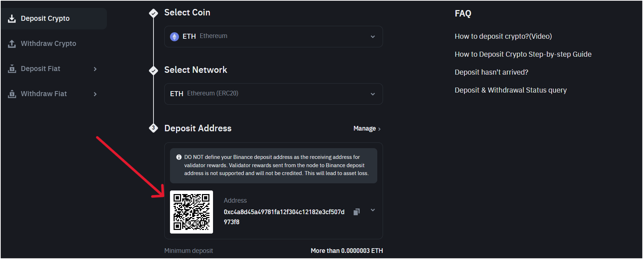Expand the Deposit Fiat submenu arrow
643x259 pixels.
click(95, 69)
